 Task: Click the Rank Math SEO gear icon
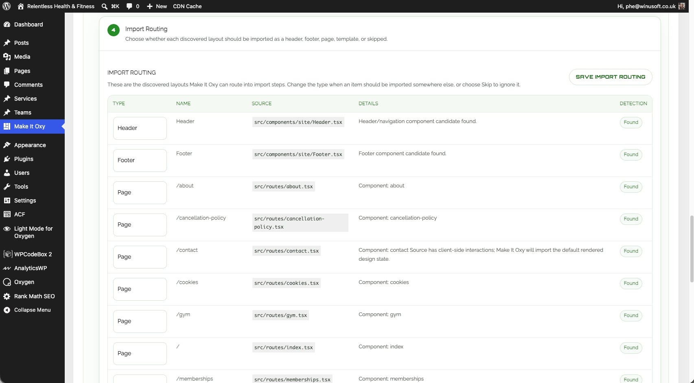[x=7, y=296]
